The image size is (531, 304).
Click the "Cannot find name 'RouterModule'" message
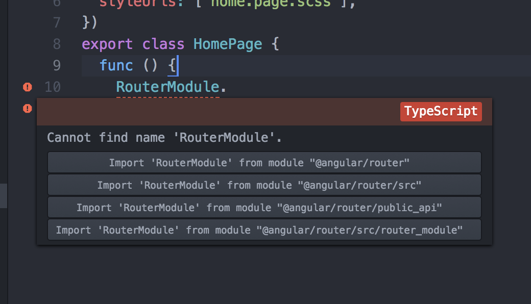click(x=164, y=138)
